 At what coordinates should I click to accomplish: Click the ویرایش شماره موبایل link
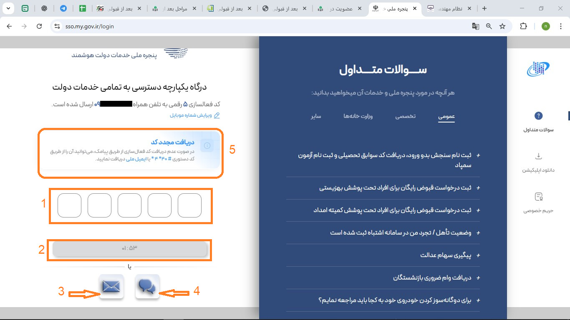click(x=194, y=115)
